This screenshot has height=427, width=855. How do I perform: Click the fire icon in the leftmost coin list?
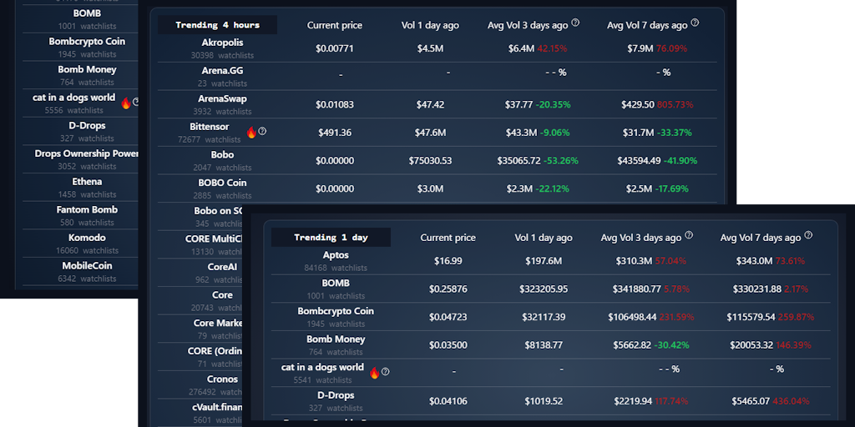(x=126, y=103)
